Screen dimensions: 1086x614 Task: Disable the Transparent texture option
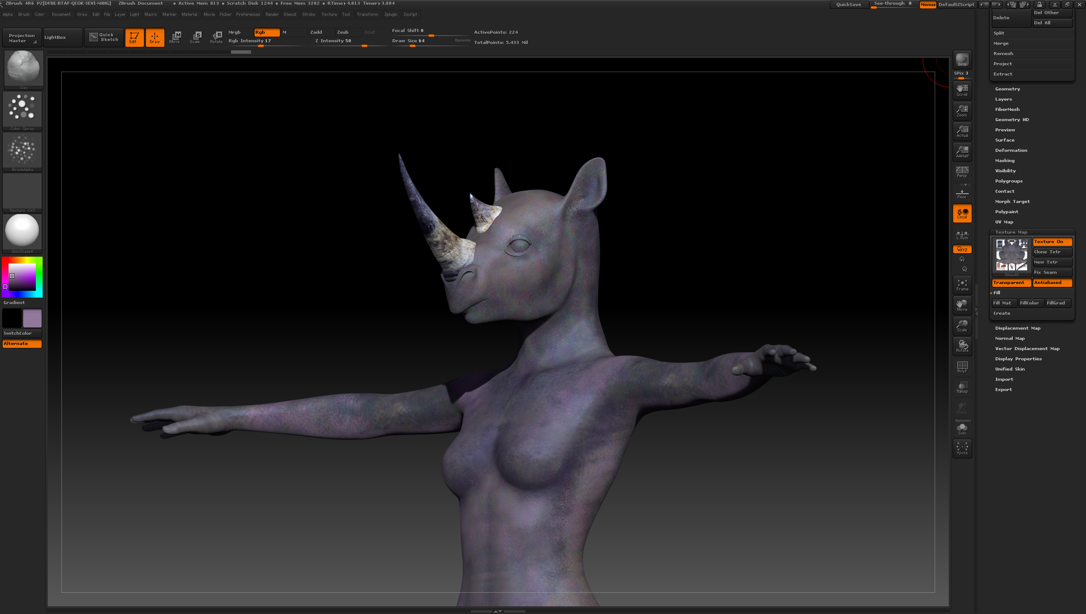coord(1011,283)
